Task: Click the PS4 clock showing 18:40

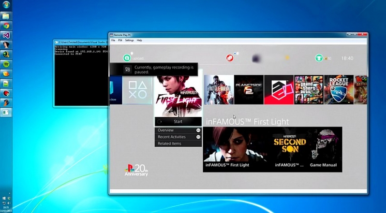Action: (347, 58)
